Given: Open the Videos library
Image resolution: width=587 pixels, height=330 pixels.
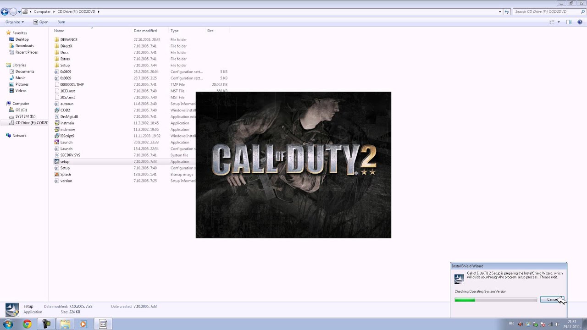Looking at the screenshot, I should pos(21,91).
